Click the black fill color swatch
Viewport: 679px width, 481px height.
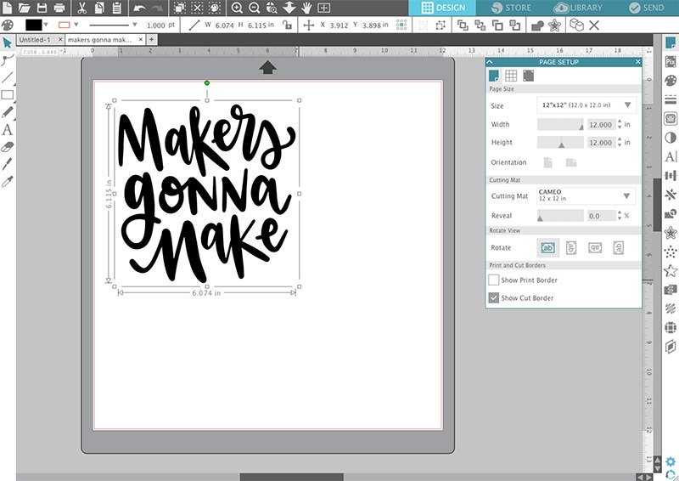tap(34, 25)
